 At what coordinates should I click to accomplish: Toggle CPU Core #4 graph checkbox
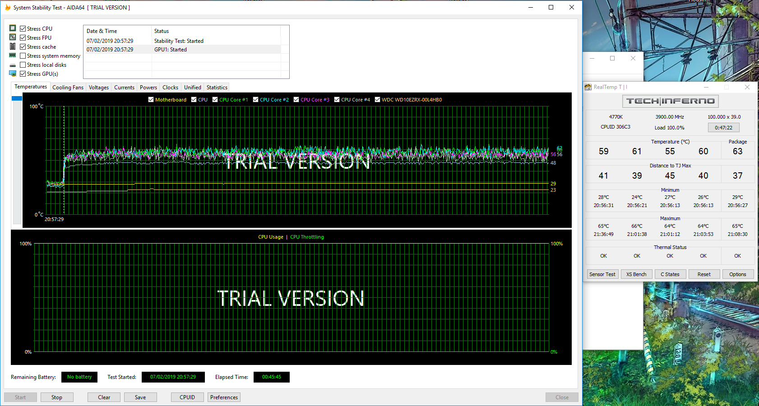337,100
